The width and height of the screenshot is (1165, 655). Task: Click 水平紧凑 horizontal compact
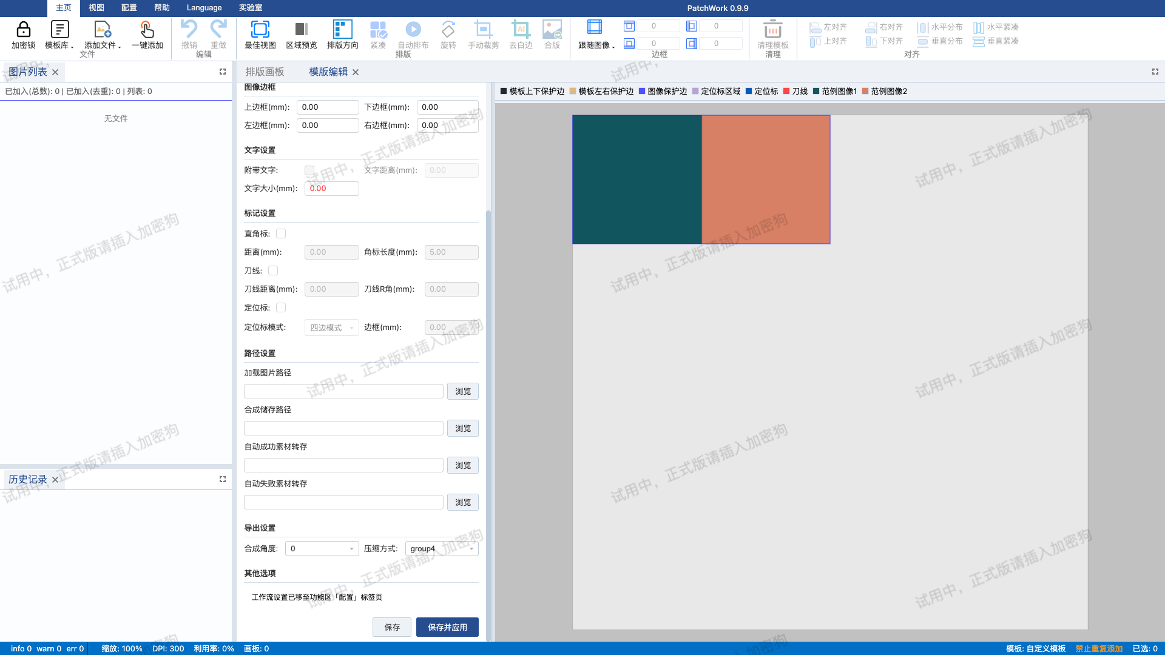(x=996, y=27)
